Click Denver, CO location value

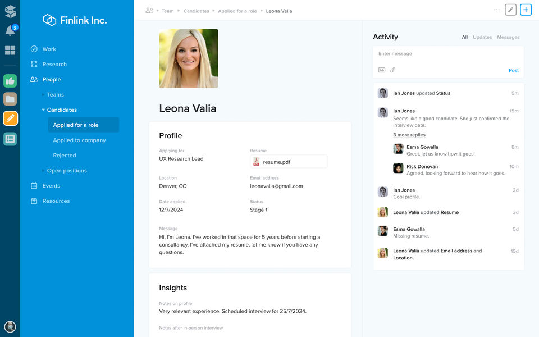coord(173,186)
